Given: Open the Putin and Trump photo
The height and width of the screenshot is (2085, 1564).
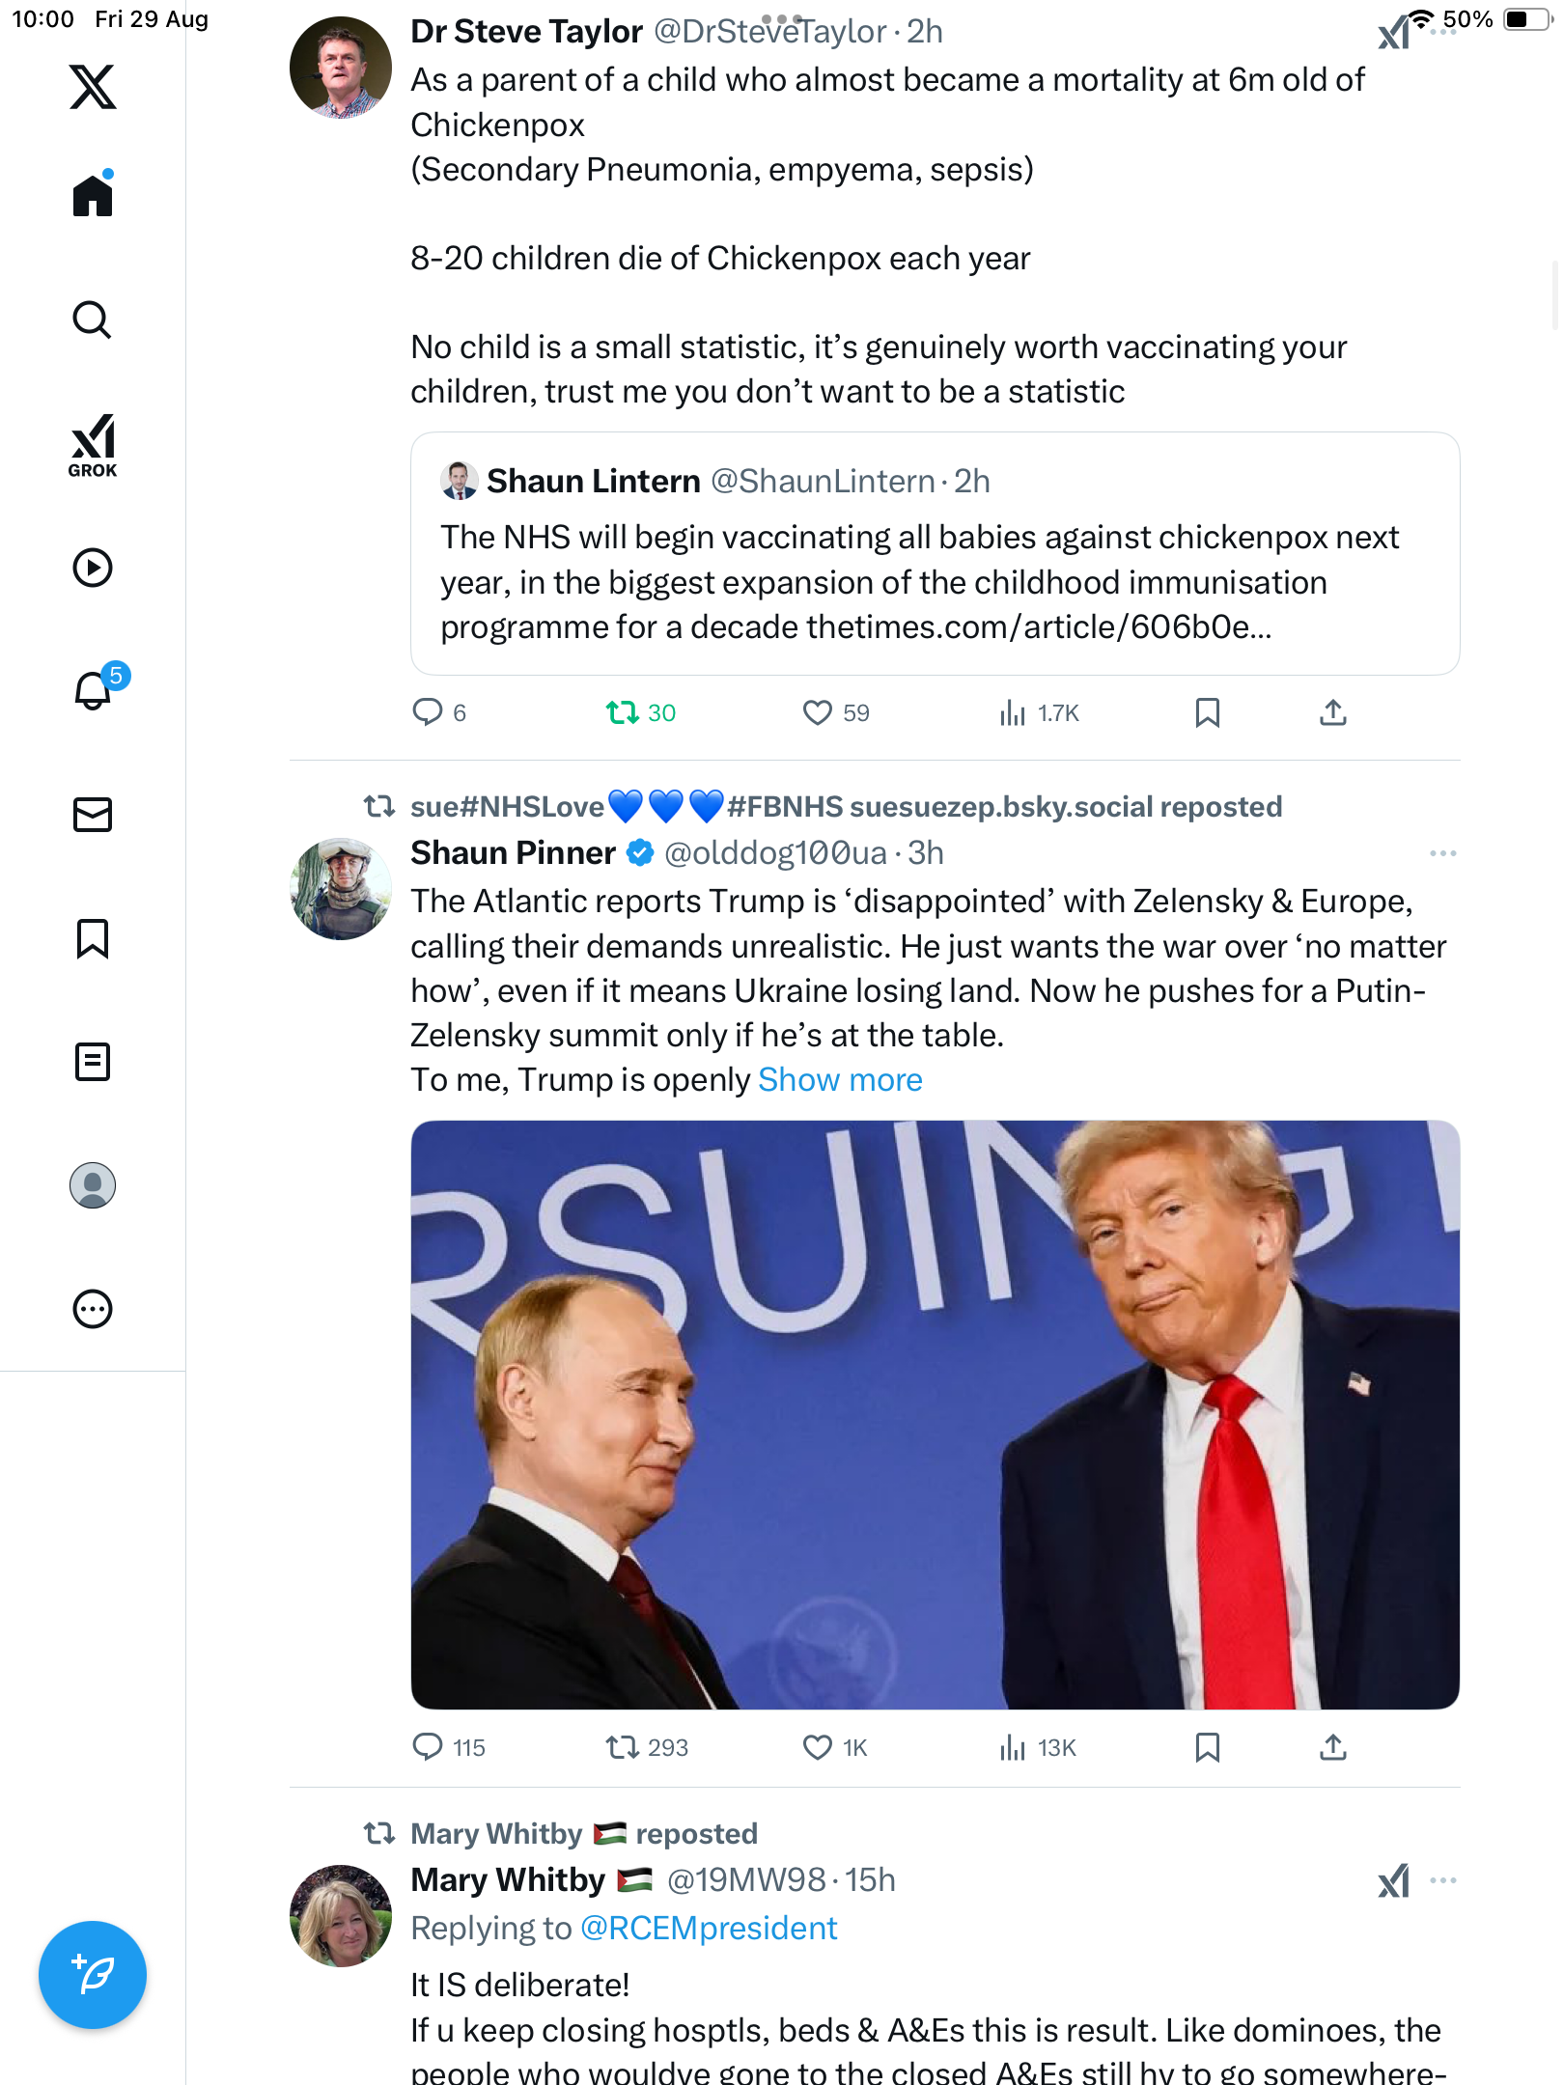Looking at the screenshot, I should 935,1414.
